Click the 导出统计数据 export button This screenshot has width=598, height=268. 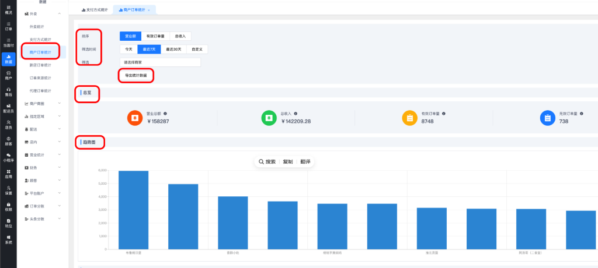click(136, 75)
